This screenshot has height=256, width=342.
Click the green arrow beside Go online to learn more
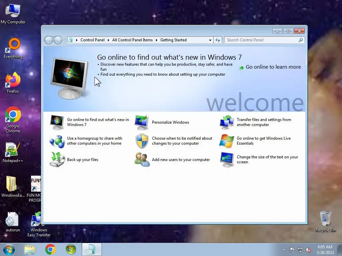[x=241, y=68]
